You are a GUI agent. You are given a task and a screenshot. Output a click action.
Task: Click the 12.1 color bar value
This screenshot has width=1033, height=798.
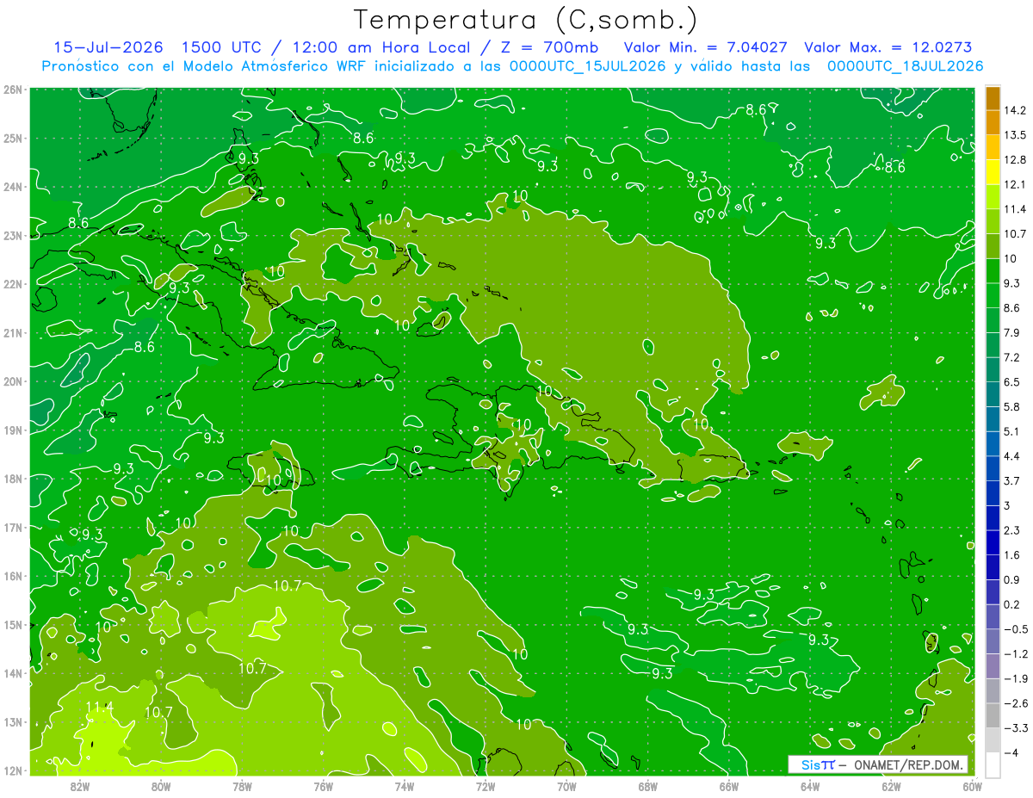[x=1014, y=184]
